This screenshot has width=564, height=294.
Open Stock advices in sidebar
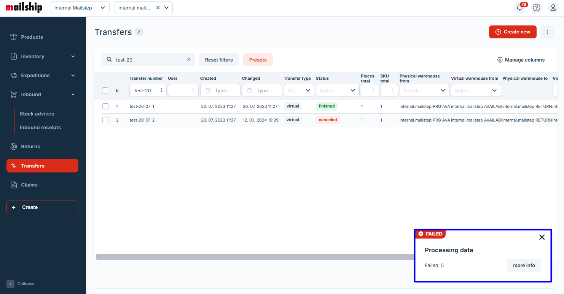point(37,114)
